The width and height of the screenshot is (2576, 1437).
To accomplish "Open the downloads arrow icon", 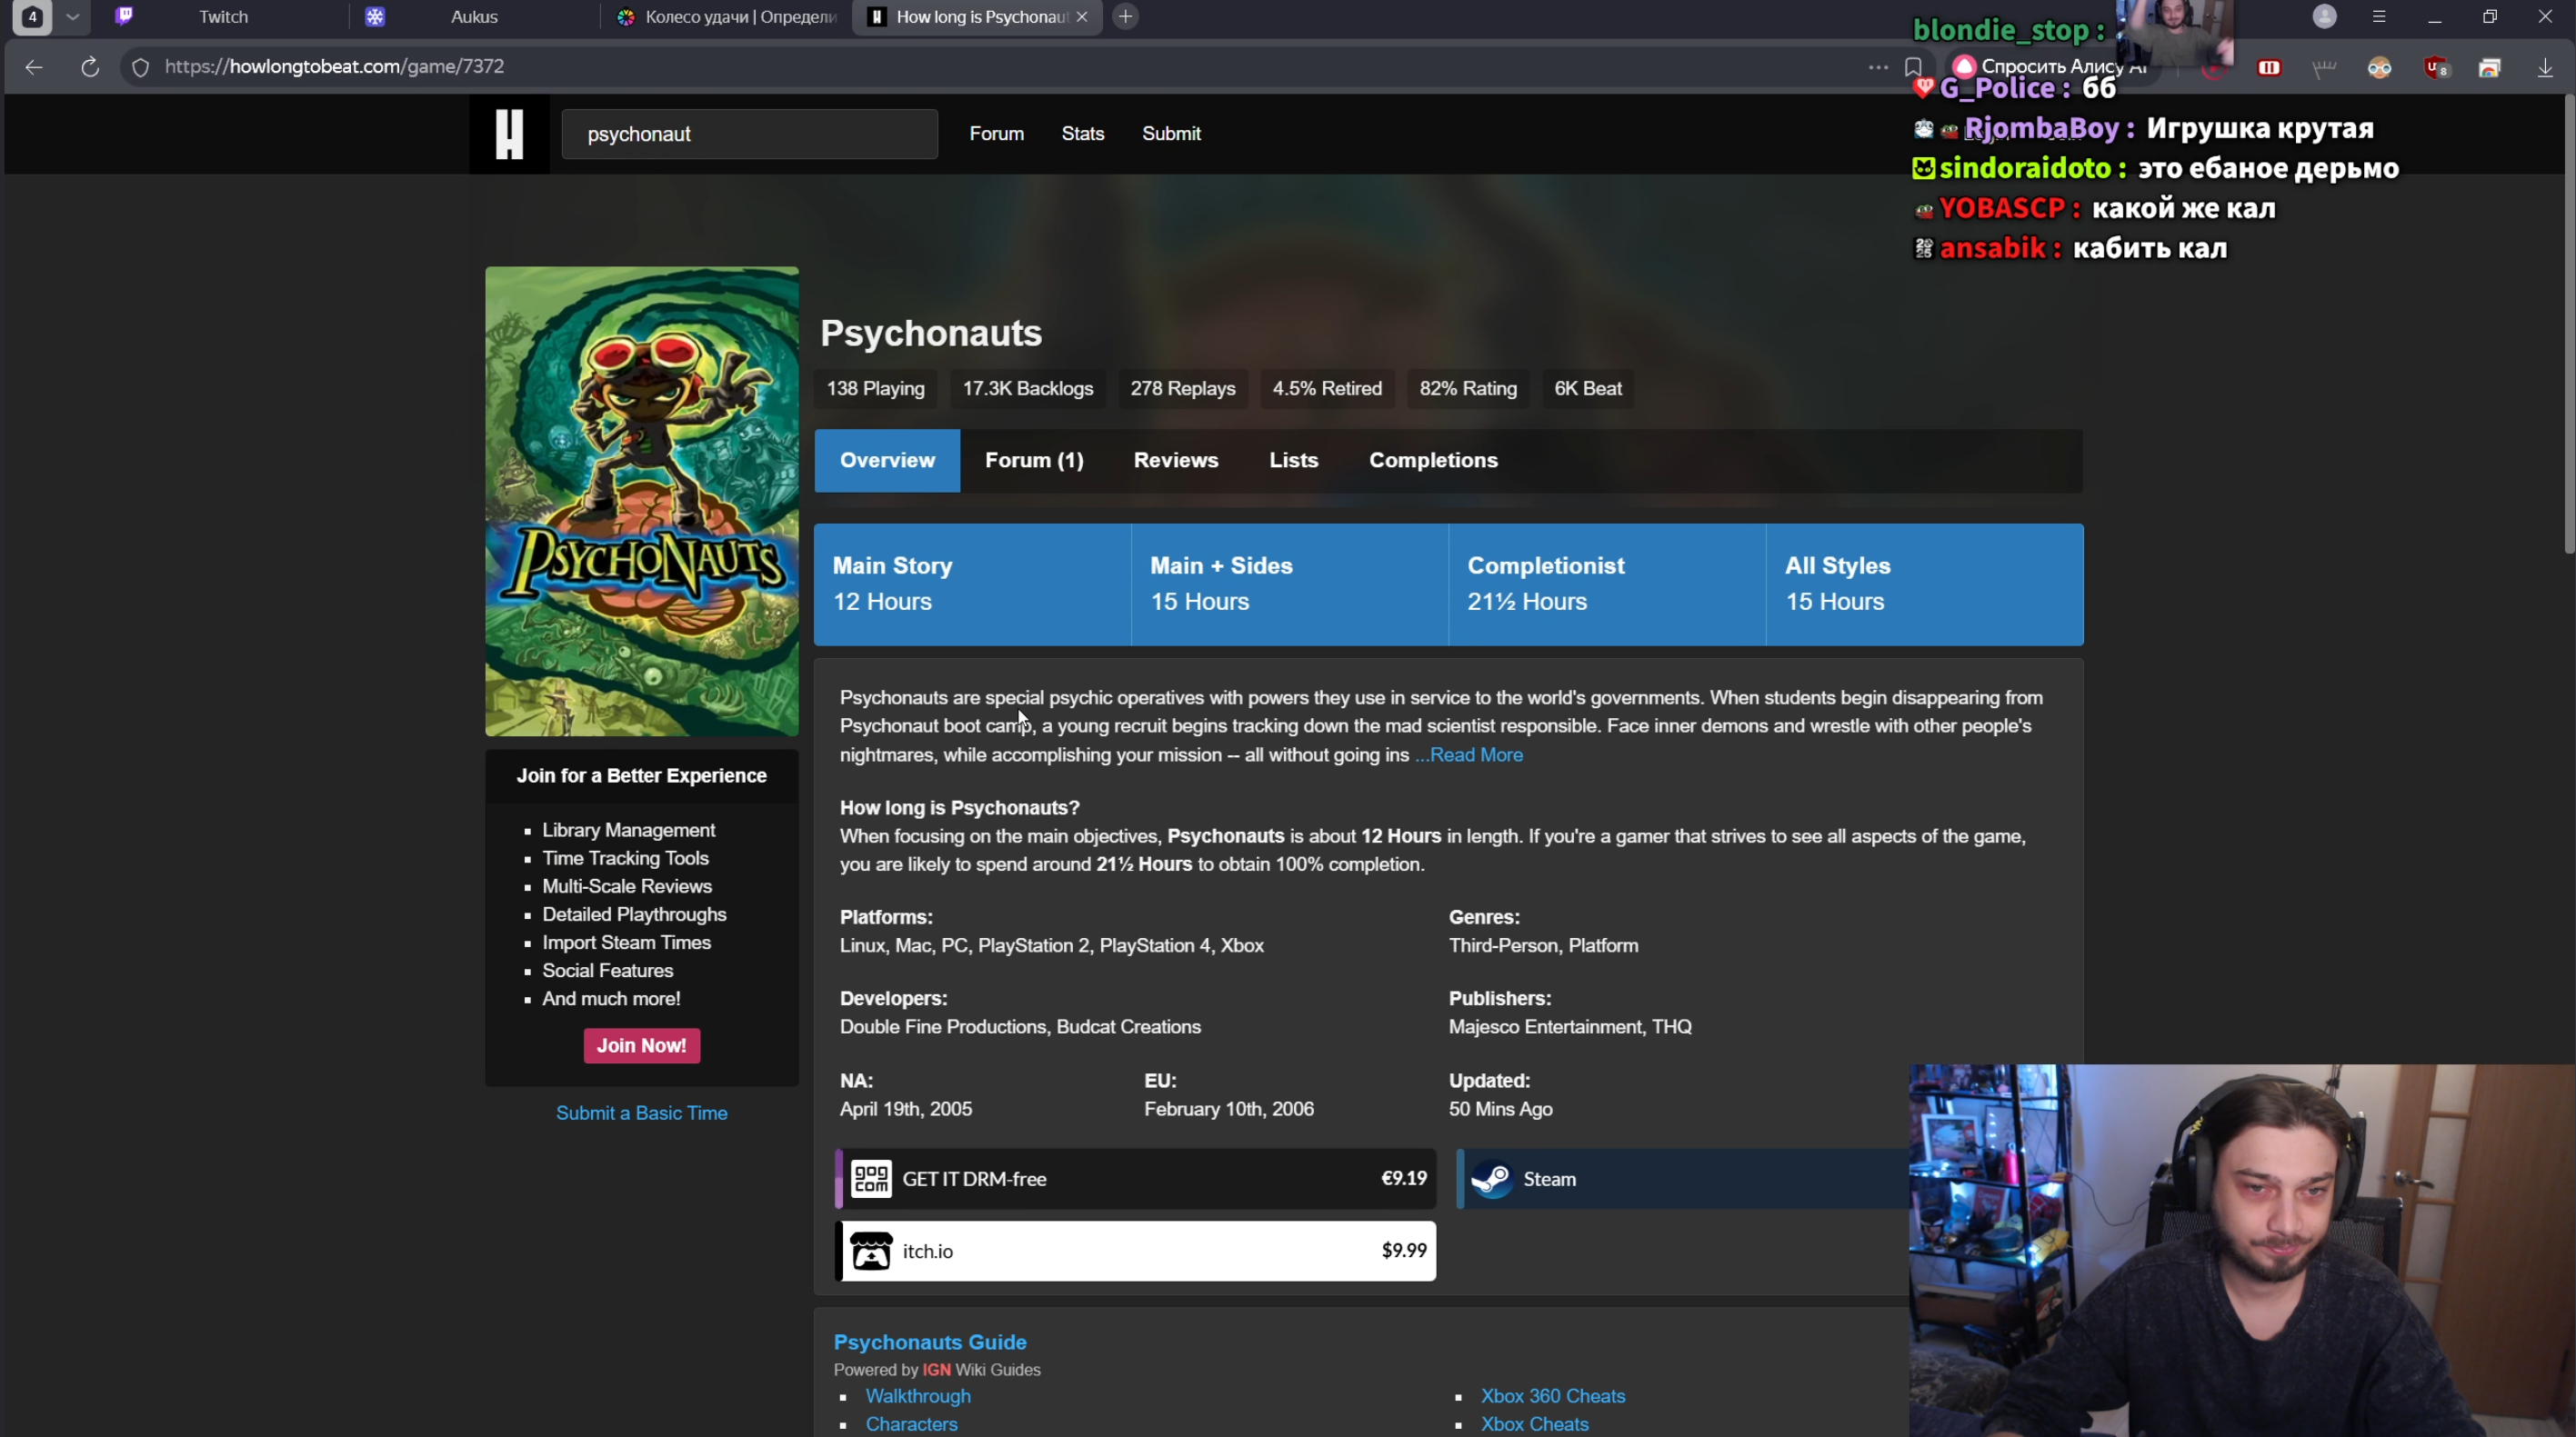I will [2545, 67].
